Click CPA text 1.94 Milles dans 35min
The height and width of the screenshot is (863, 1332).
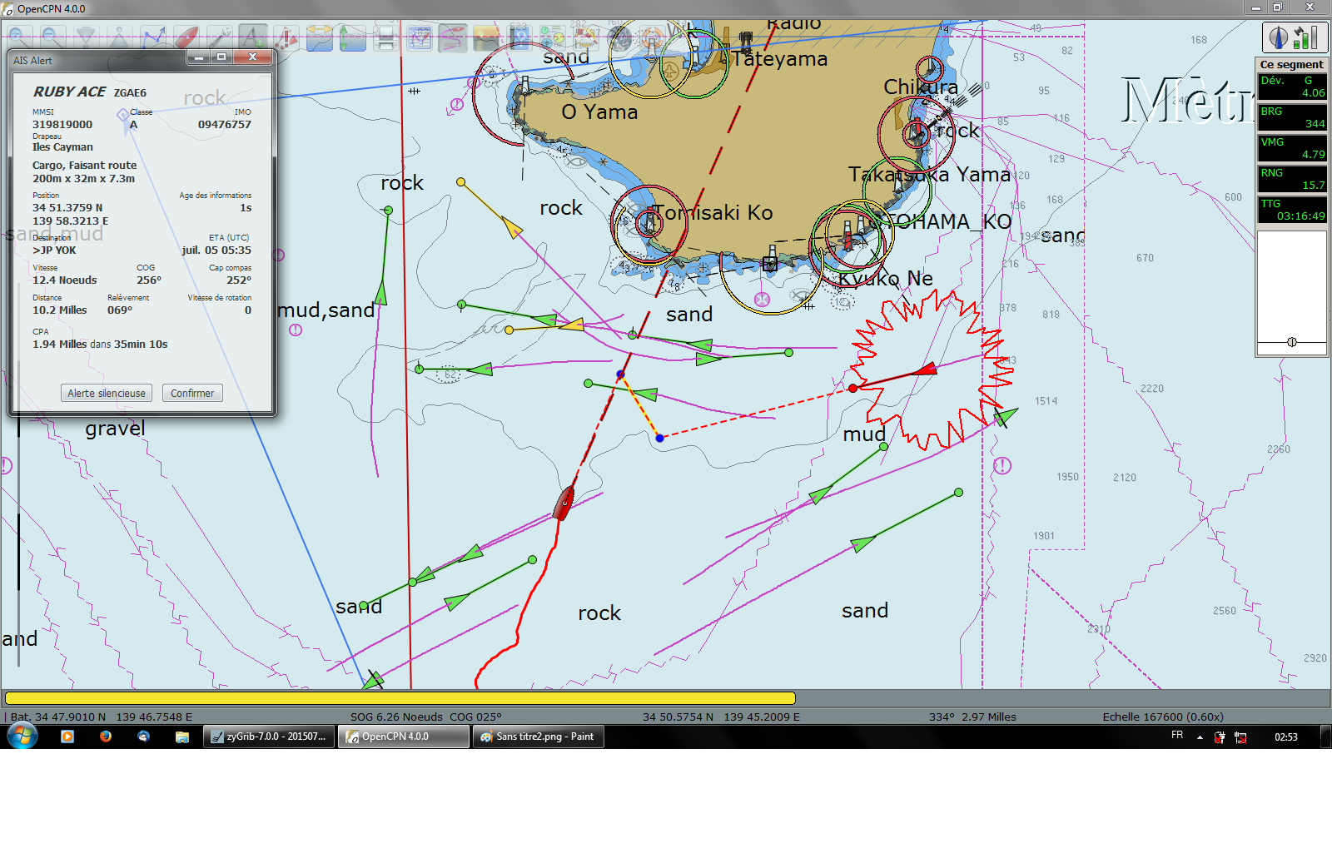pyautogui.click(x=100, y=345)
